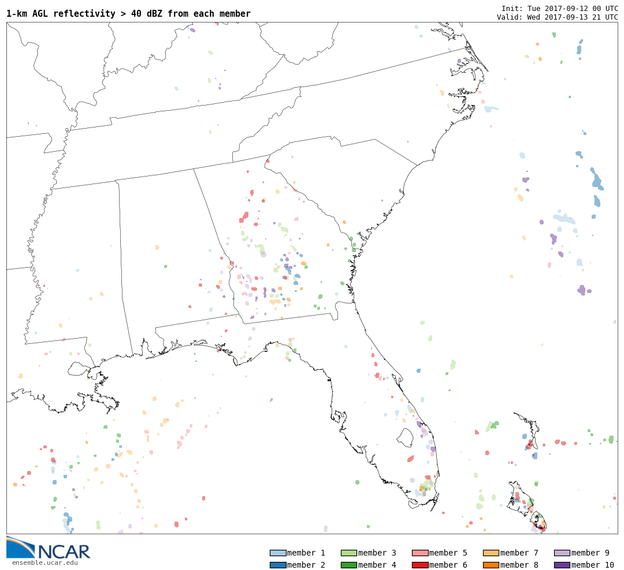Click the 'member 10' legend label
Image resolution: width=624 pixels, height=570 pixels.
click(x=593, y=565)
